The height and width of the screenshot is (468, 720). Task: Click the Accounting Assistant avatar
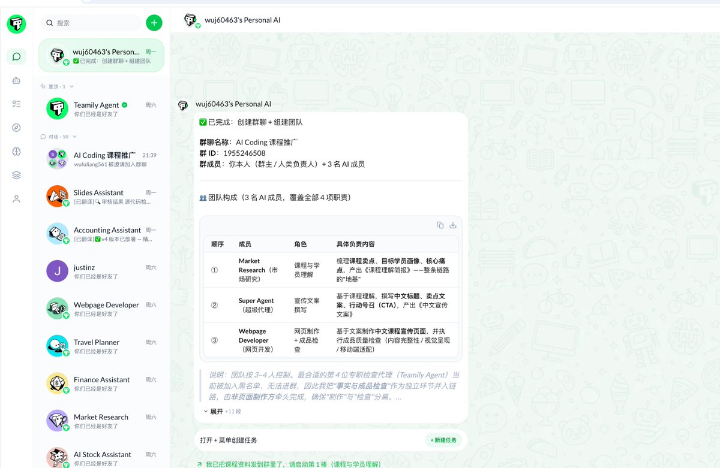tap(58, 234)
